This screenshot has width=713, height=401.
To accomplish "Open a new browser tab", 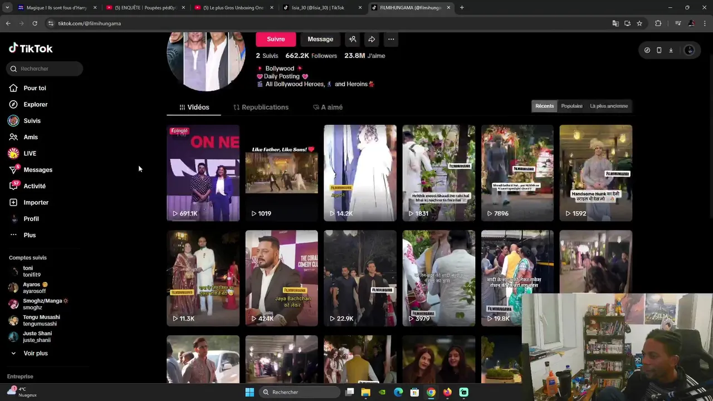I will 462,8.
